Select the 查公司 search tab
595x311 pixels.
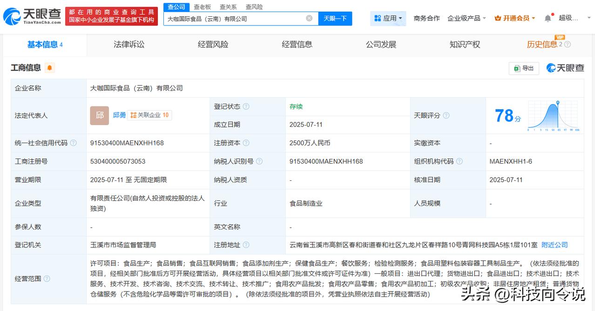point(176,7)
